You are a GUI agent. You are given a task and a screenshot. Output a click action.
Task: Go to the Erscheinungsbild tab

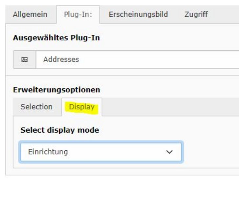click(138, 15)
